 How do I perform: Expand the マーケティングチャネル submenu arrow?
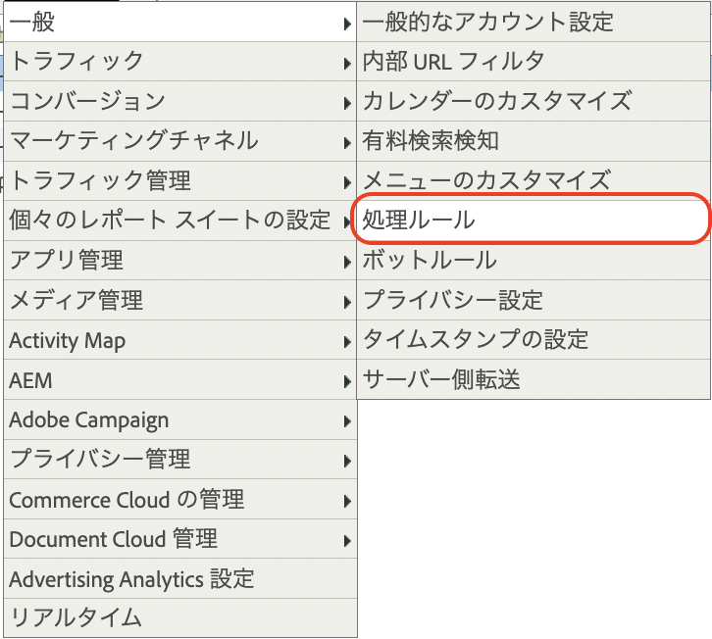click(x=347, y=142)
